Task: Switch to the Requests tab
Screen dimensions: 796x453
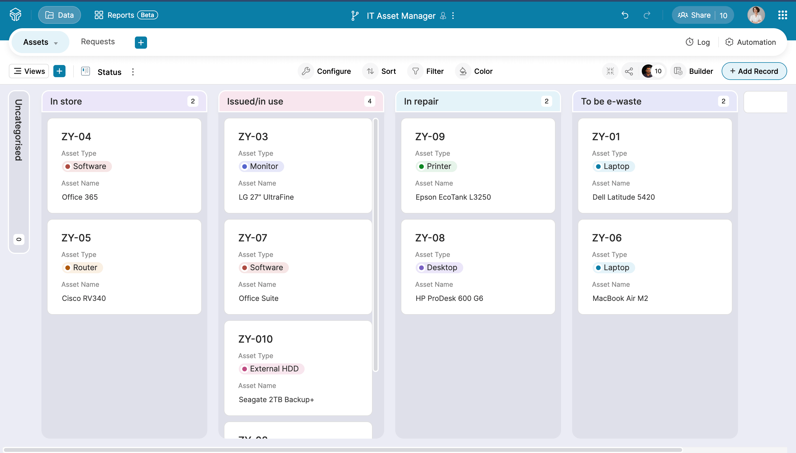Action: coord(98,42)
